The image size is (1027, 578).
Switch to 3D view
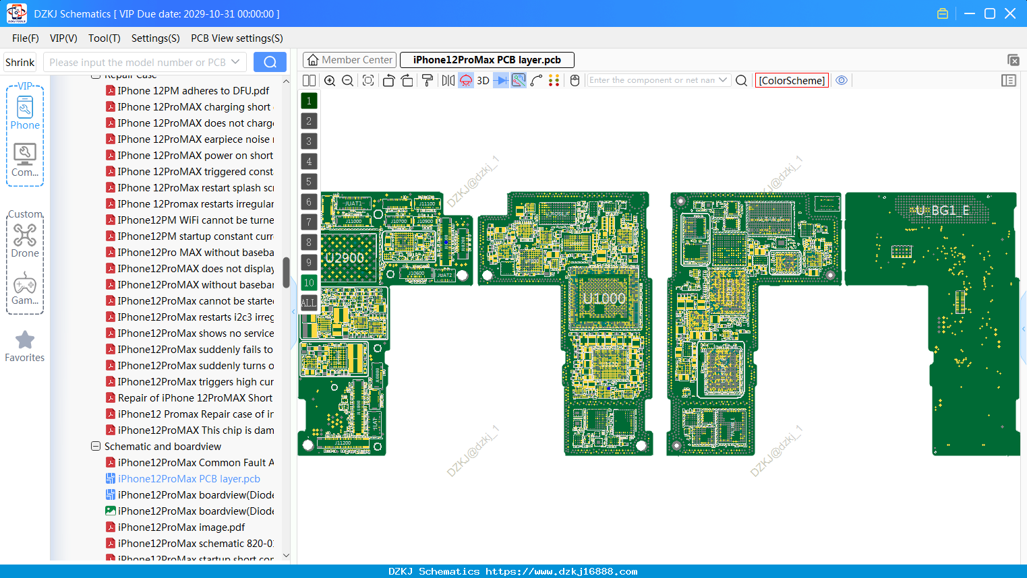click(x=483, y=80)
